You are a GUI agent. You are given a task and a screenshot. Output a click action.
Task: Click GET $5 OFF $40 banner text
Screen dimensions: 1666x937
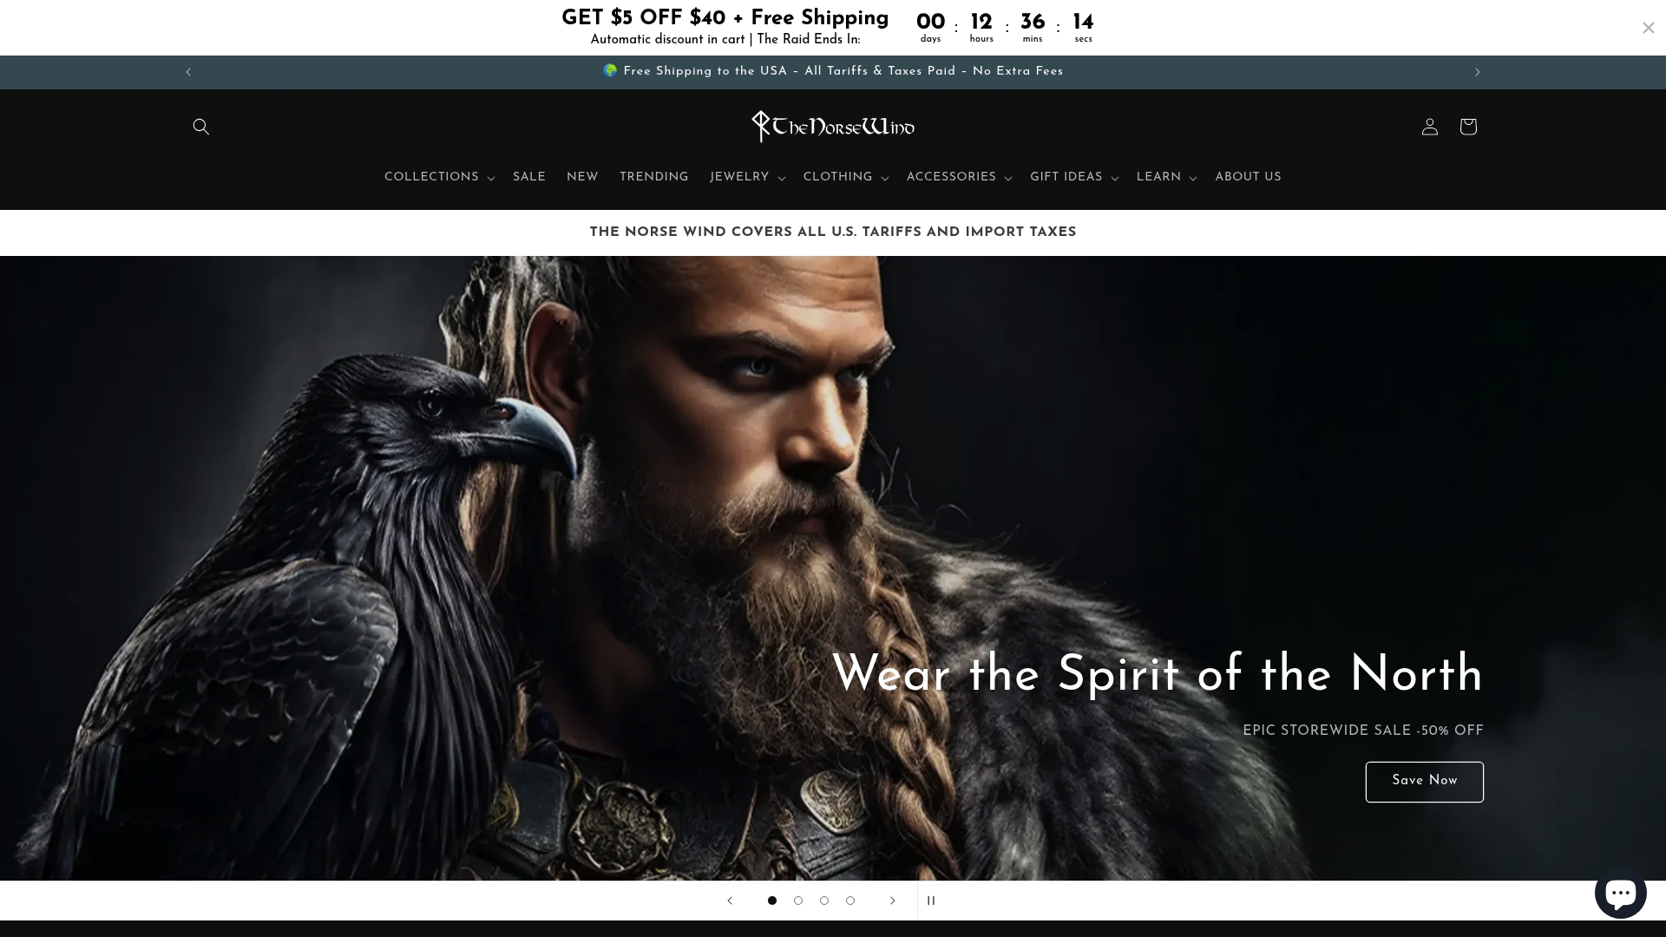(x=725, y=19)
